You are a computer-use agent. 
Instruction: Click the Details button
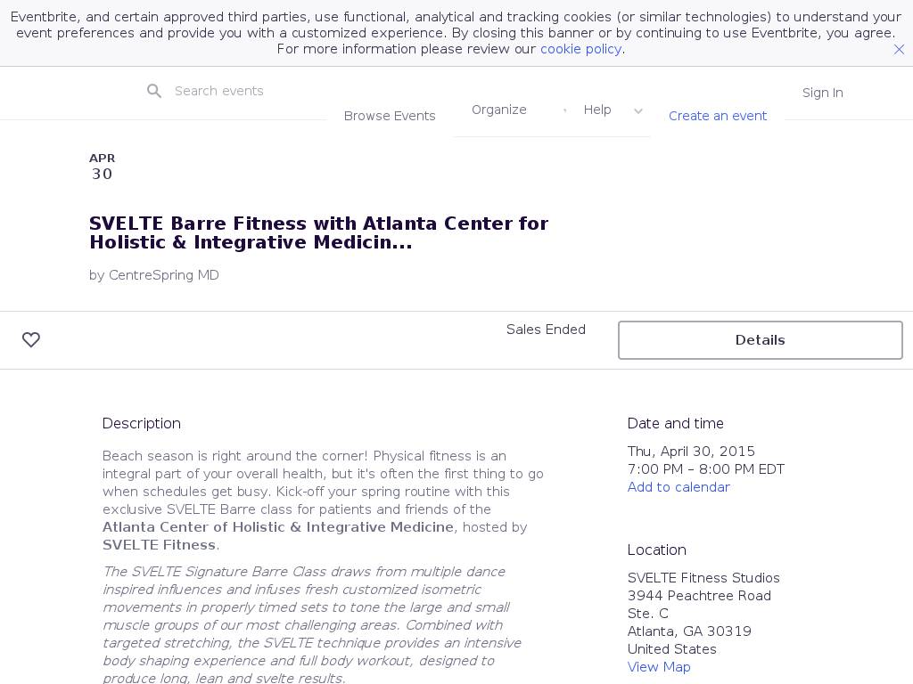point(760,340)
